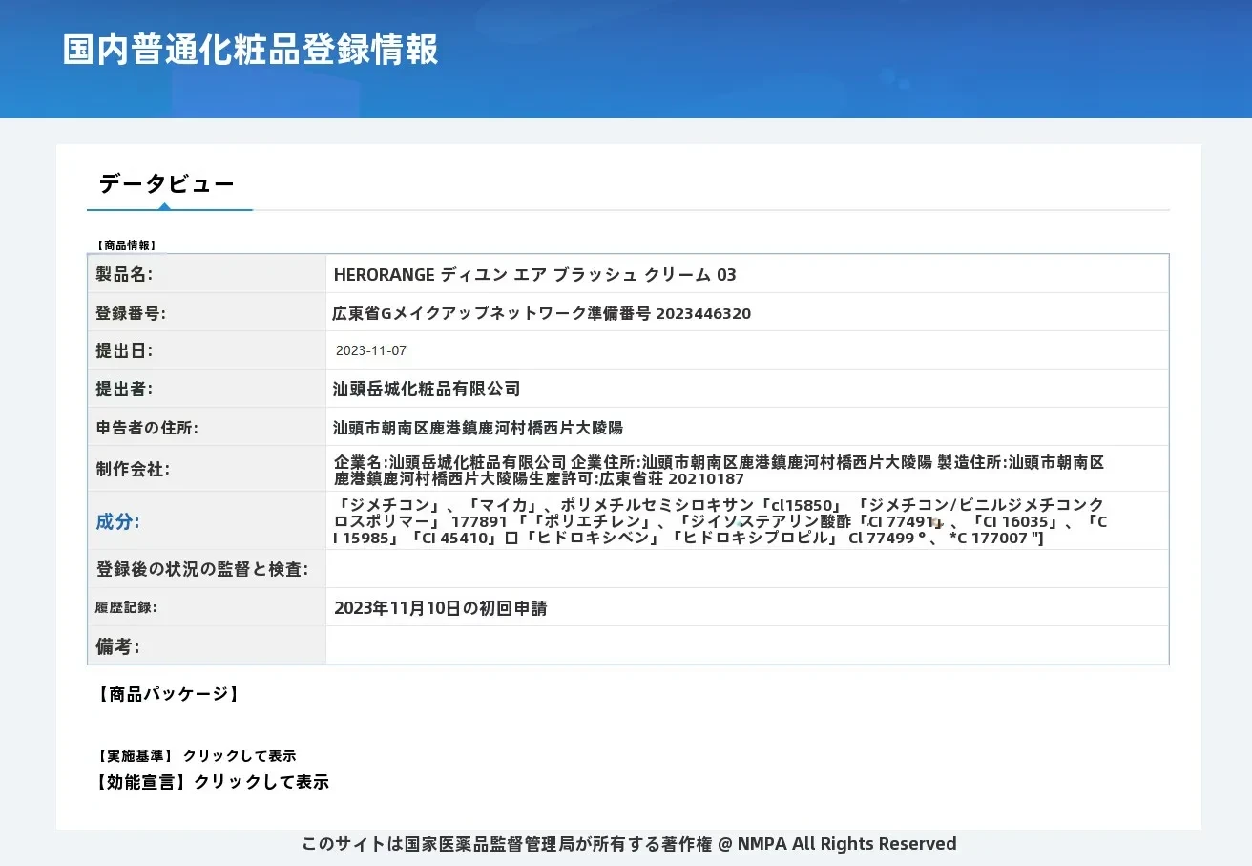
Task: Click address value 汕頭市朝南区鹿港鎮鹿河村橋西片大陵陽
Action: [478, 427]
